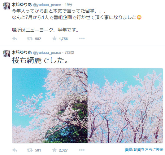Favorite the tweet with 1,756 stars
The image size is (165, 155).
click(x=54, y=38)
